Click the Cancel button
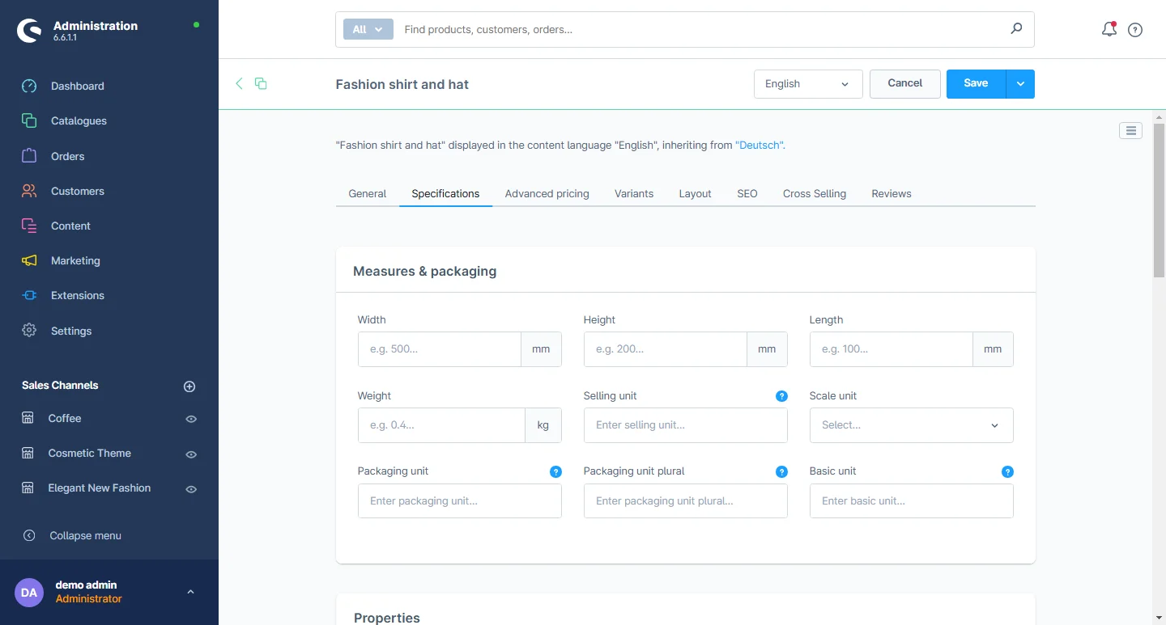Screen dimensions: 1166x625 tap(904, 83)
